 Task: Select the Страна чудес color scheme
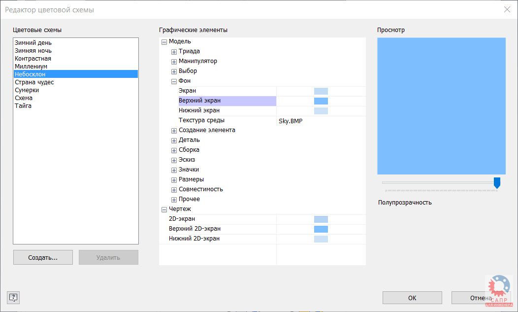click(x=76, y=82)
